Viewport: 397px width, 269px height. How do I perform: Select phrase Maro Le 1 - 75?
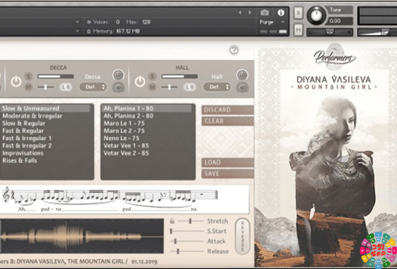click(x=147, y=123)
